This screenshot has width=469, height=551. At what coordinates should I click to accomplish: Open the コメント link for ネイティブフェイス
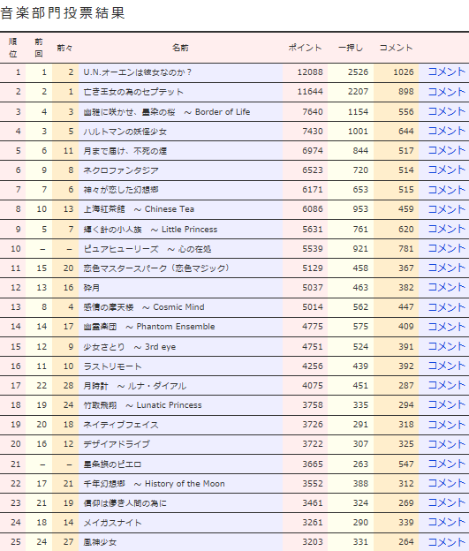pyautogui.click(x=447, y=425)
